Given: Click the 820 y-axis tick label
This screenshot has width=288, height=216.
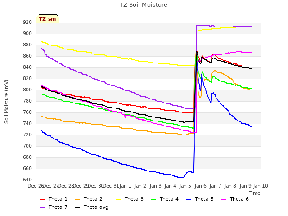Looking at the screenshot, I should coord(27,79).
